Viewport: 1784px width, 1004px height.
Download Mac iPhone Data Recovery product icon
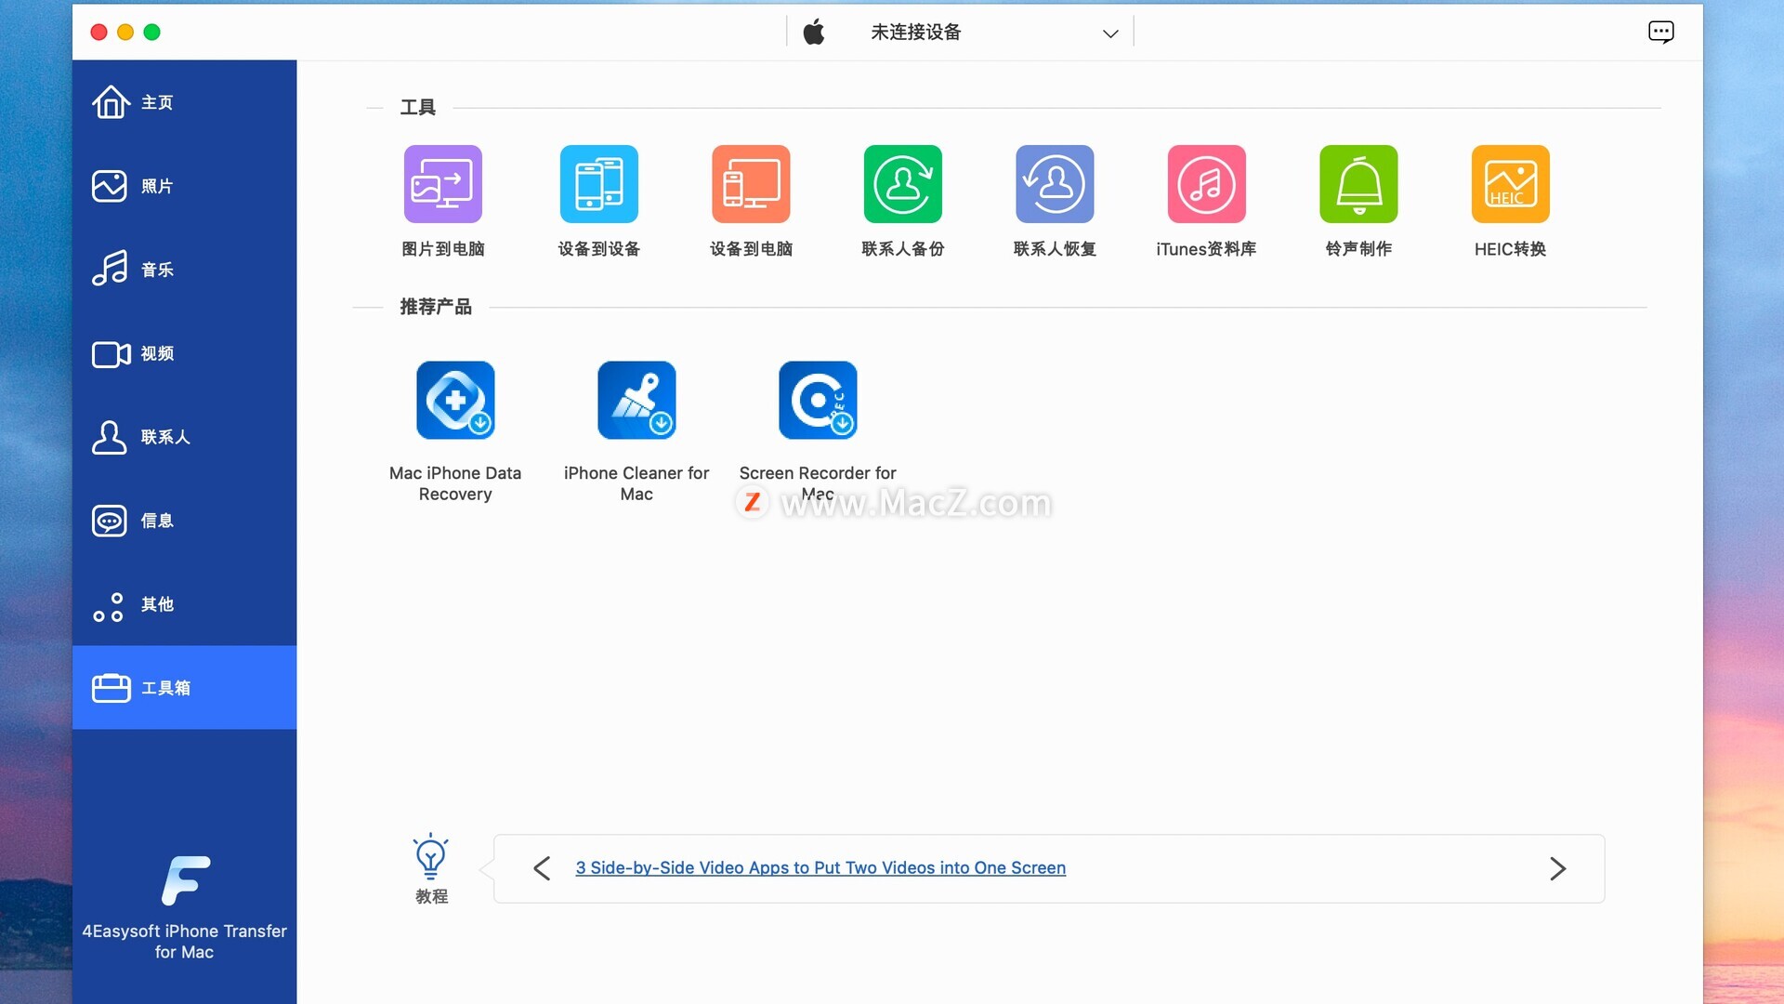point(455,400)
